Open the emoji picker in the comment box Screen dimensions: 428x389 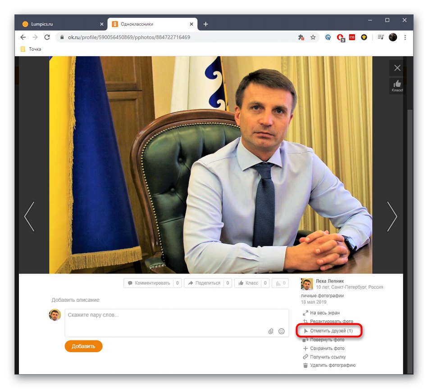pos(282,331)
